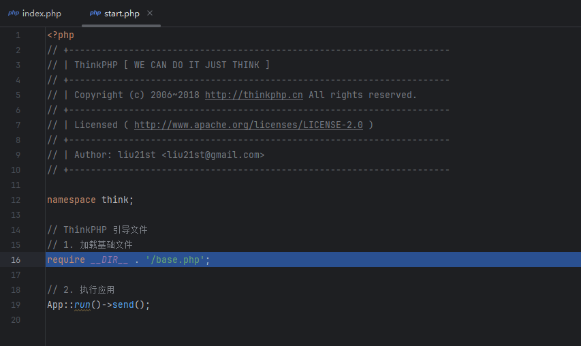Viewport: 581px width, 346px height.
Task: Click the __DIR__ constant on line 16
Action: (109, 259)
